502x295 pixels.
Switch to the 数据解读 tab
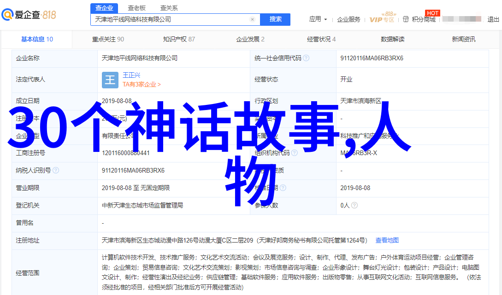(x=392, y=39)
